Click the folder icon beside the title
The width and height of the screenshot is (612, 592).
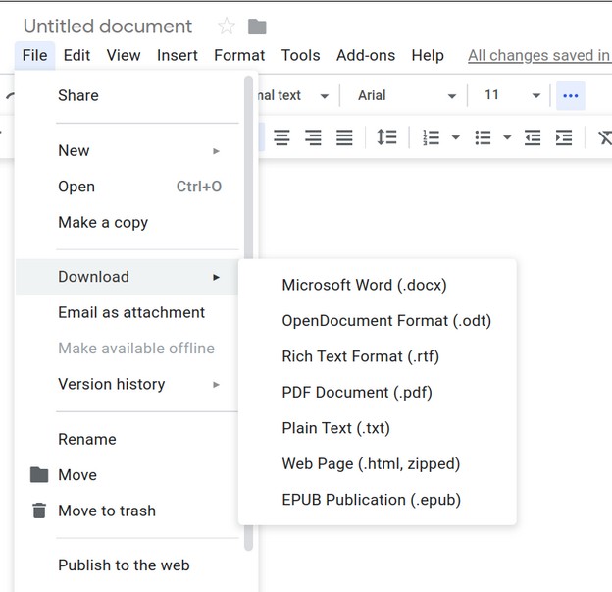[x=257, y=27]
